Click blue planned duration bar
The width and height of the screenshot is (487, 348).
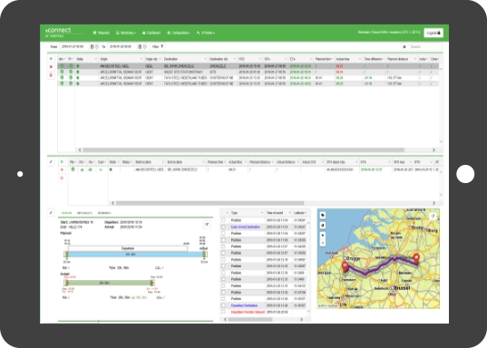[135, 255]
